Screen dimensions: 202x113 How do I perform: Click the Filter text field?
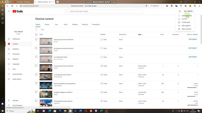[43, 30]
